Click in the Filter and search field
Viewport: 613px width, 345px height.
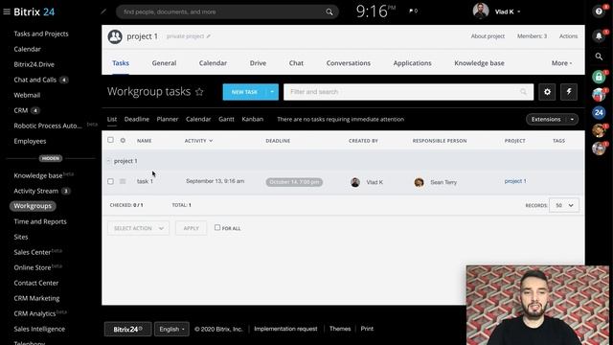(x=409, y=92)
